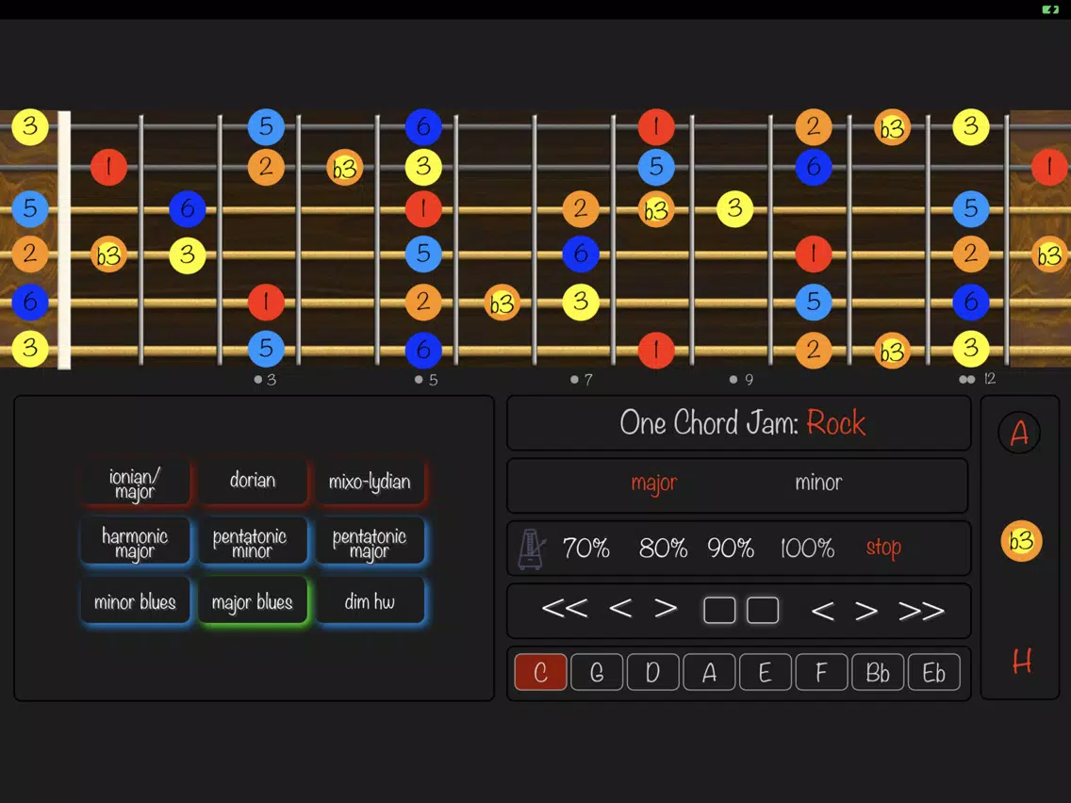
Task: Tap red 1 at fret 5 on third string
Action: click(423, 209)
